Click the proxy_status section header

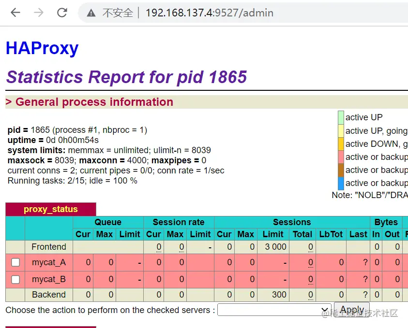51,209
